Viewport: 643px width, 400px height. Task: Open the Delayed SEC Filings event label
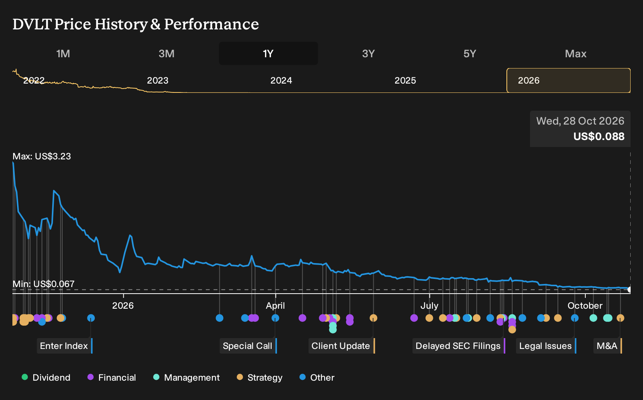[458, 346]
